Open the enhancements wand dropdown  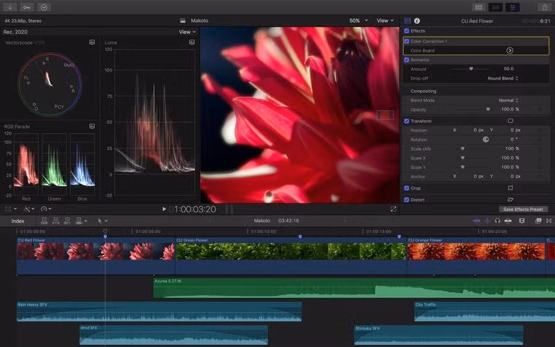pos(28,209)
